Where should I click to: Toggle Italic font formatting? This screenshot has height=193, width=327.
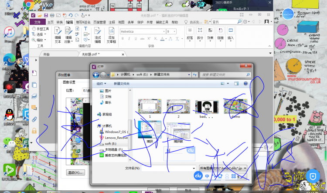(129, 39)
